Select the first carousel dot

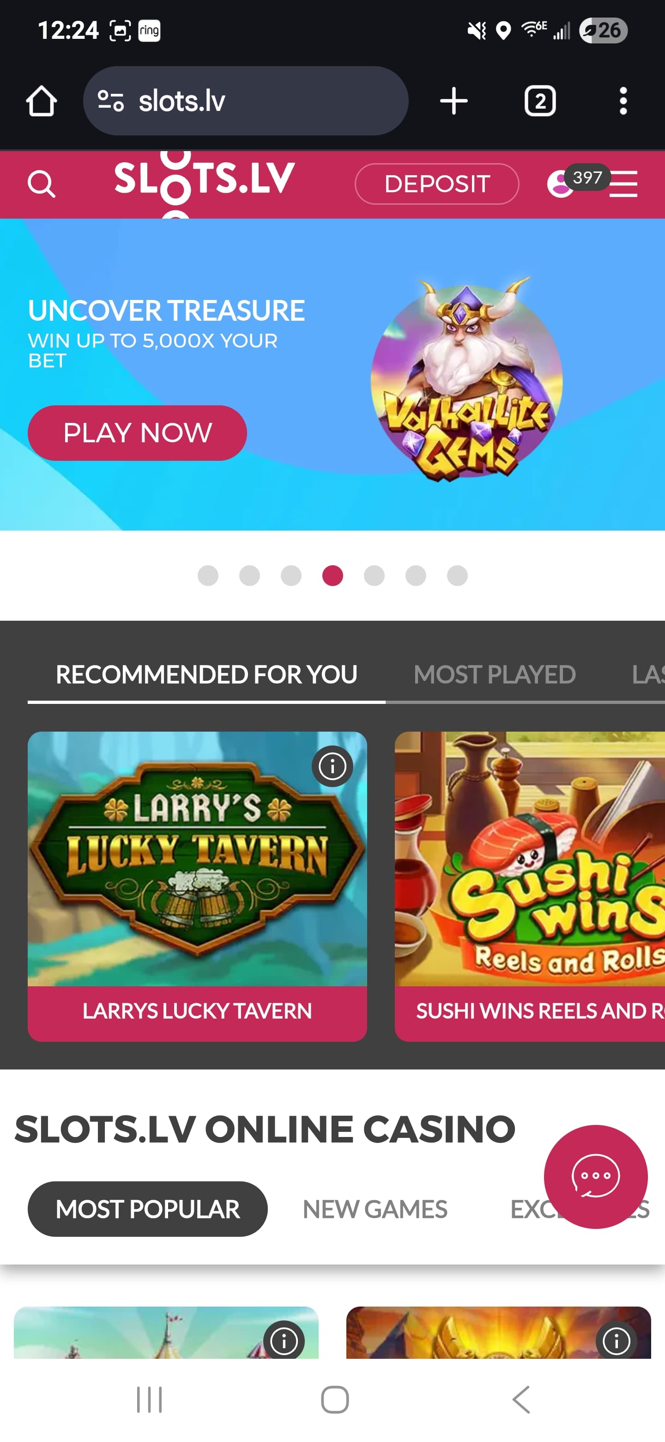208,575
